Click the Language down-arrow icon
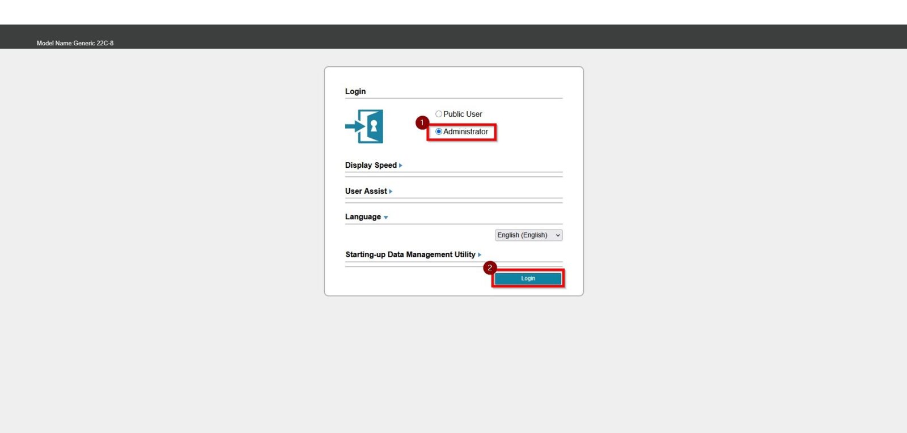Image resolution: width=907 pixels, height=433 pixels. tap(386, 218)
